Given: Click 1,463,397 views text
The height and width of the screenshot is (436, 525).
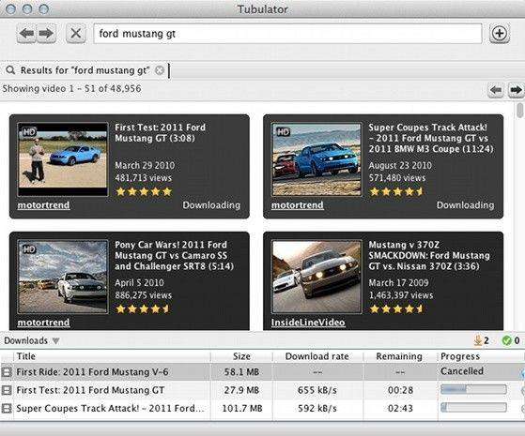Looking at the screenshot, I should tap(401, 295).
